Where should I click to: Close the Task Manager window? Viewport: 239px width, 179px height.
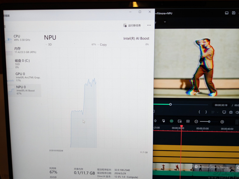(150, 12)
